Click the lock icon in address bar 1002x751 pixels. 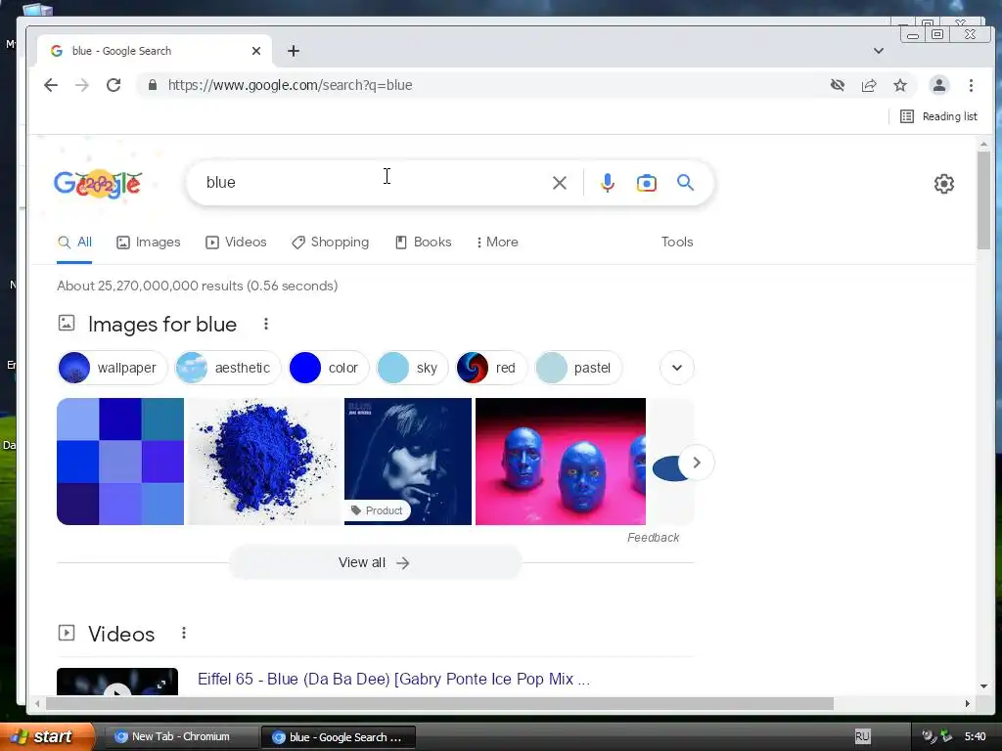(x=152, y=85)
